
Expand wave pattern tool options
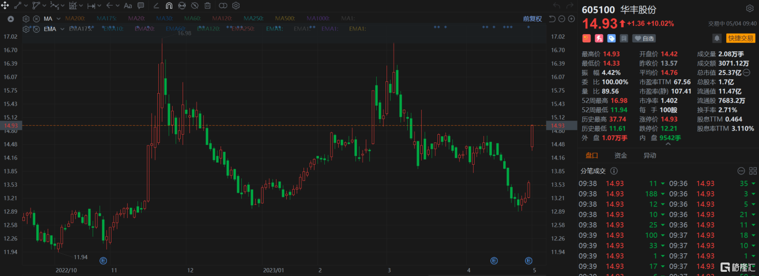click(63, 6)
